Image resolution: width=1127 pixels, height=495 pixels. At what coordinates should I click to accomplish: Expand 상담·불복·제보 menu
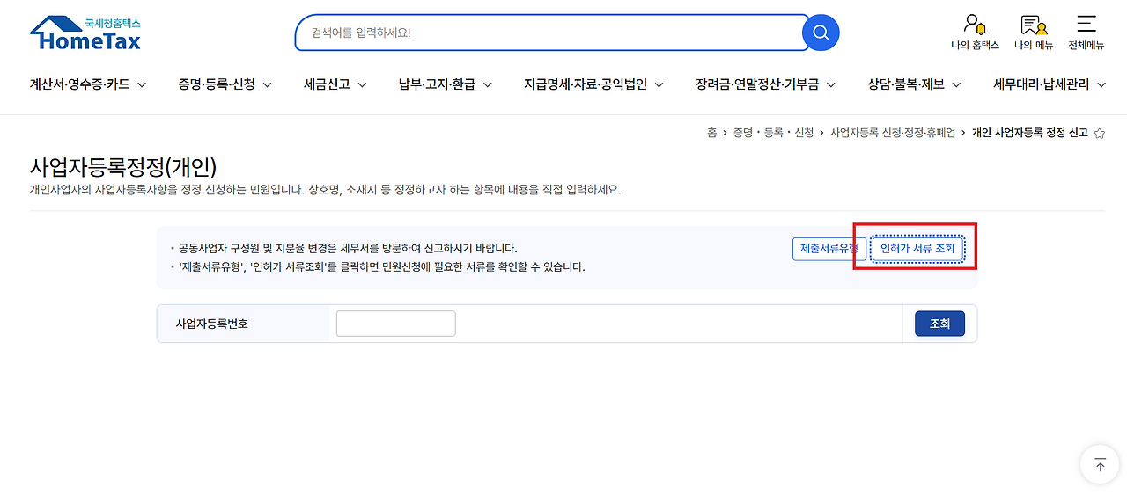[x=915, y=84]
